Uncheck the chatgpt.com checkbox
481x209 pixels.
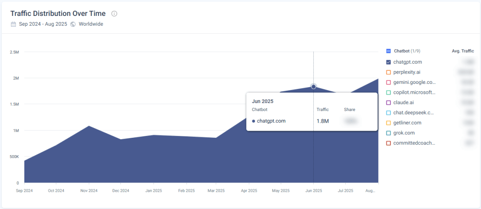tap(388, 62)
